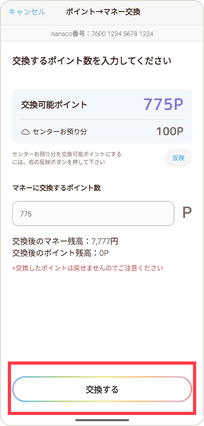Tap the nanaco番号 card number bar
The image size is (204, 426).
coord(102,34)
